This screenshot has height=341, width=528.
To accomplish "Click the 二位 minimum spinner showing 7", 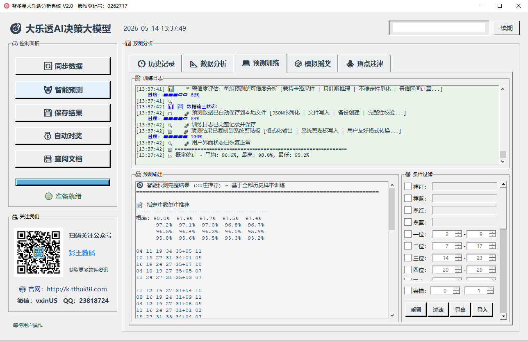I will [447, 246].
